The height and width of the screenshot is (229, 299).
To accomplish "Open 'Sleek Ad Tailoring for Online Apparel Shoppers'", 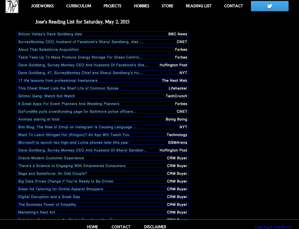I will click(x=60, y=189).
